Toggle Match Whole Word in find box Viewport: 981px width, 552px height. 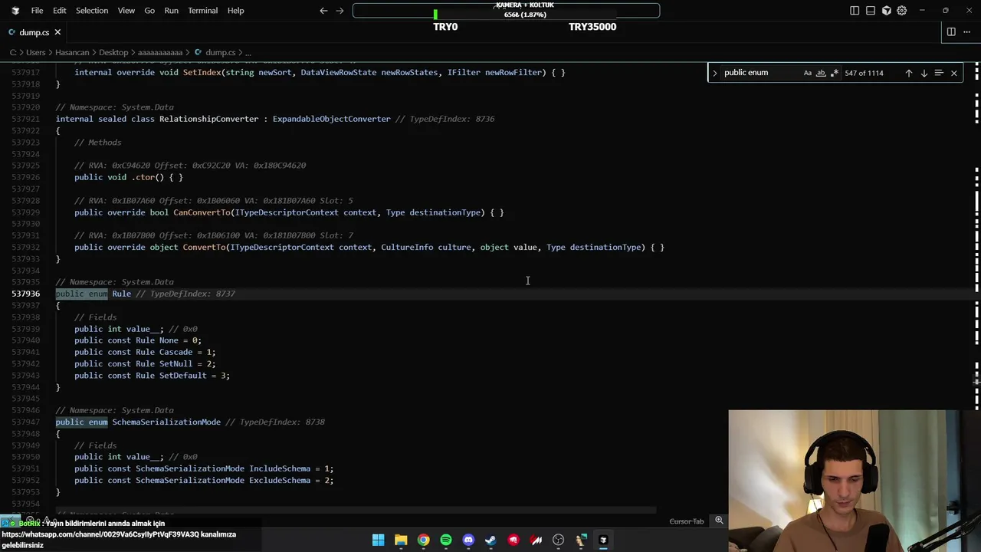click(821, 73)
